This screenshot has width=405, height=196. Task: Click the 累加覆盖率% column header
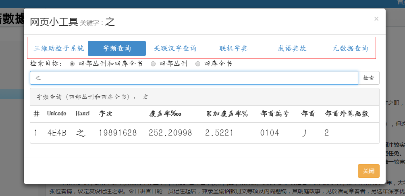pyautogui.click(x=227, y=114)
